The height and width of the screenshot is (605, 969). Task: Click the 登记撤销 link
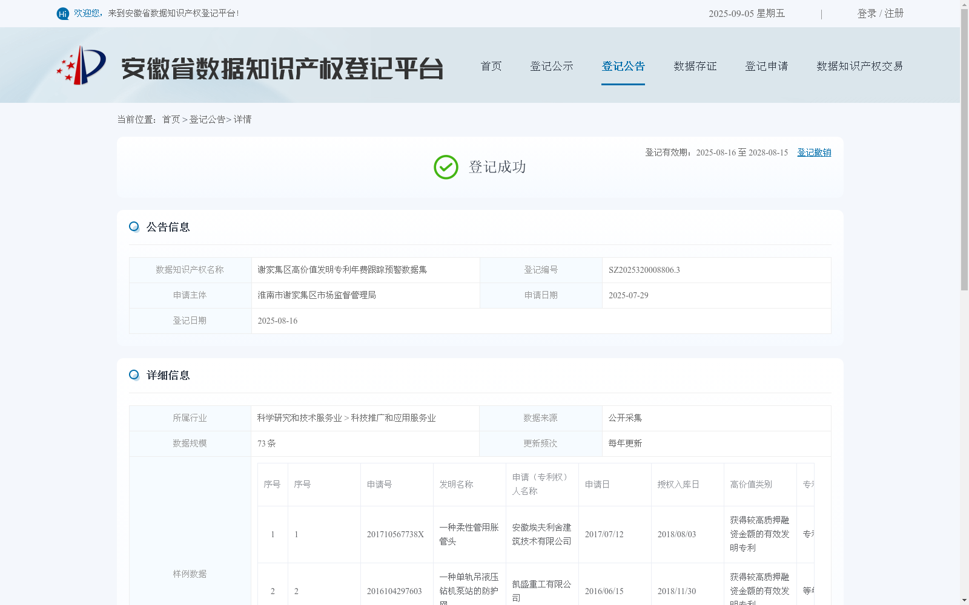[x=814, y=152]
